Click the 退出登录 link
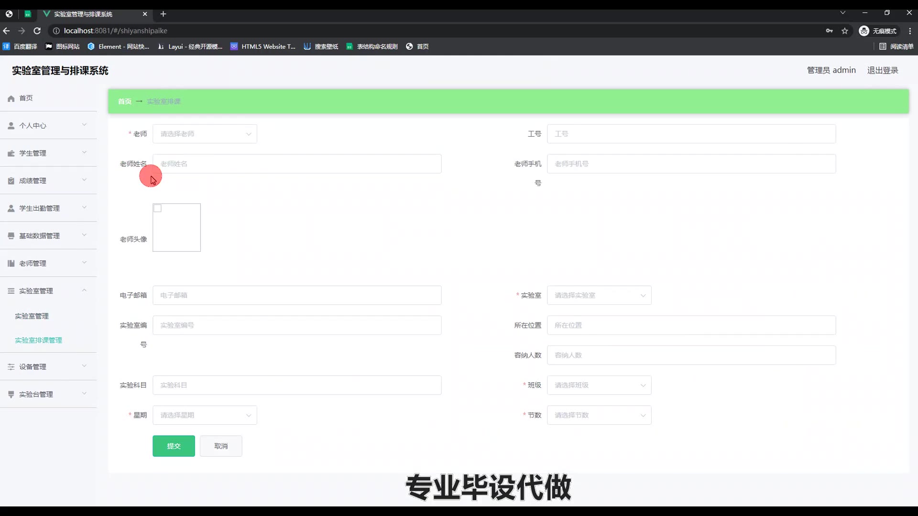918x516 pixels. coord(883,70)
